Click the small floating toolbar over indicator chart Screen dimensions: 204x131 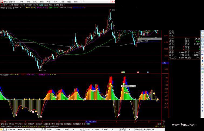[128, 86]
